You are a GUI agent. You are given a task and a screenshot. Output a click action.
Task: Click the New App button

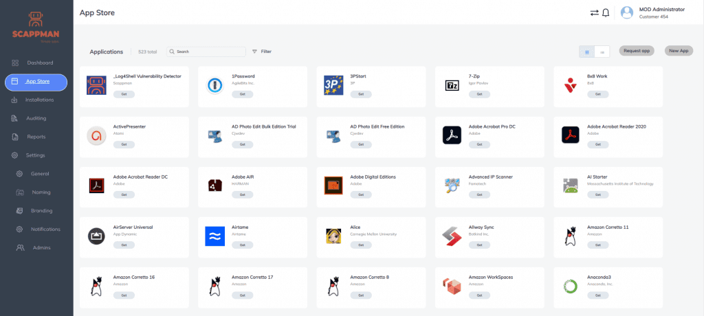679,51
